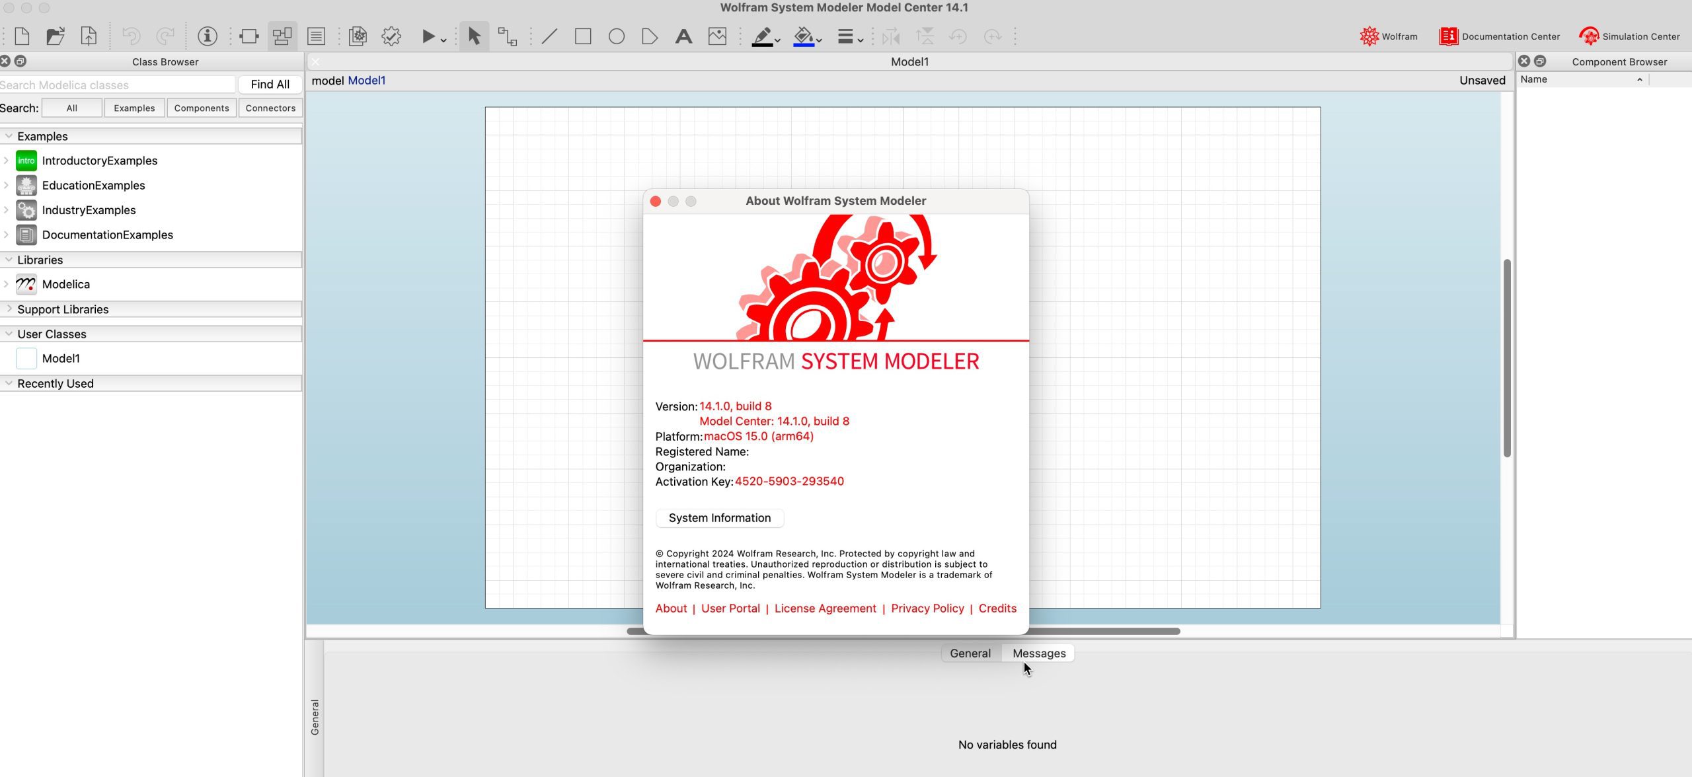Switch to Text View

click(317, 36)
